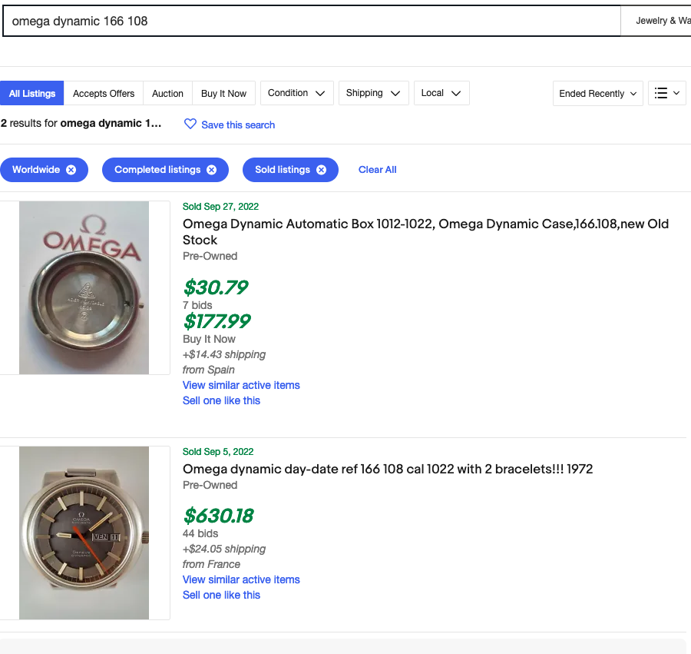Click the Omega watch case thumbnail
691x654 pixels.
(x=84, y=287)
